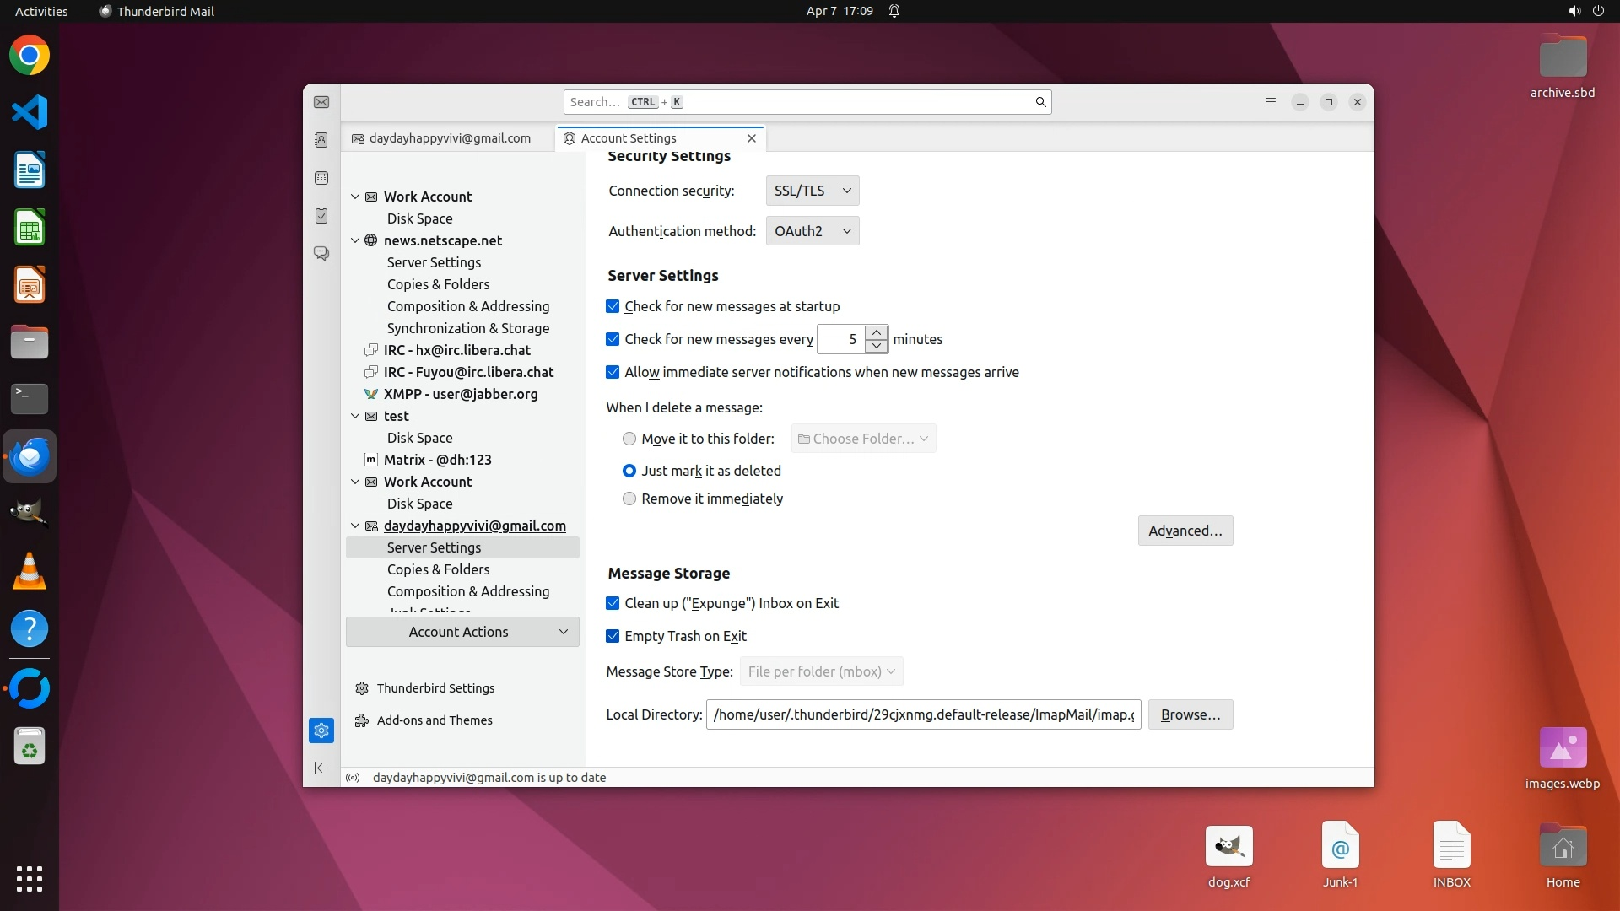Viewport: 1620px width, 911px height.
Task: Open Authentication method OAuth2 dropdown
Action: pyautogui.click(x=812, y=231)
